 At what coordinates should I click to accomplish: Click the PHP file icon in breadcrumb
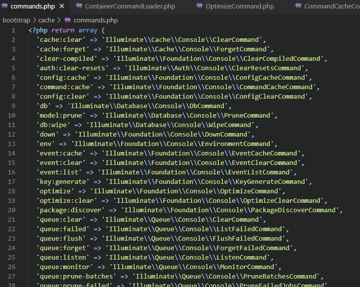point(67,20)
